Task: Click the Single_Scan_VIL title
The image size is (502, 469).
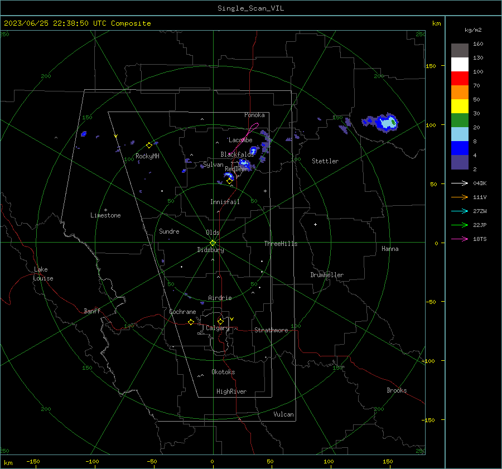Action: 250,8
